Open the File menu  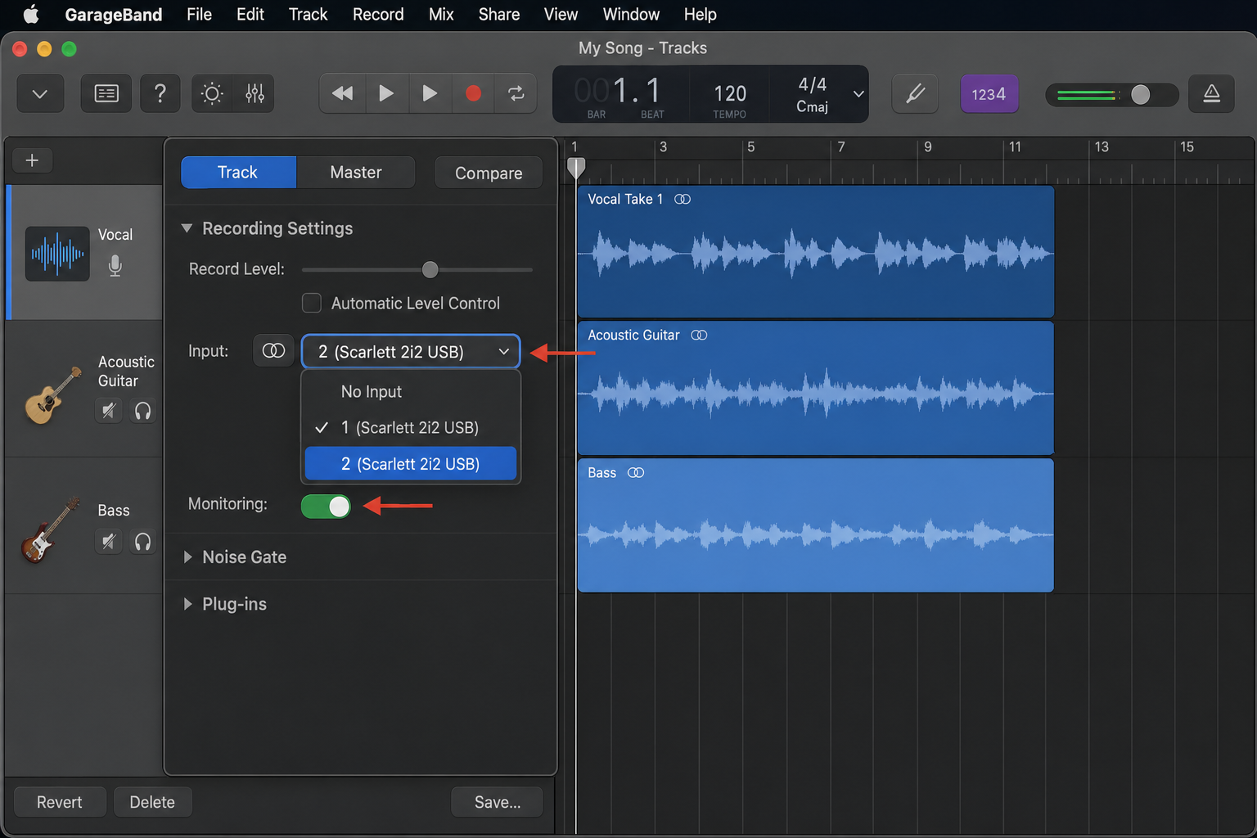coord(199,14)
